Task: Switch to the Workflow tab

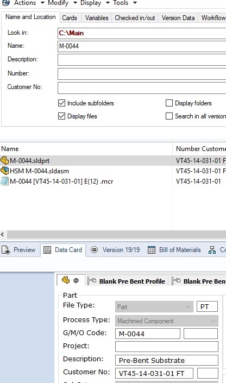Action: point(213,18)
